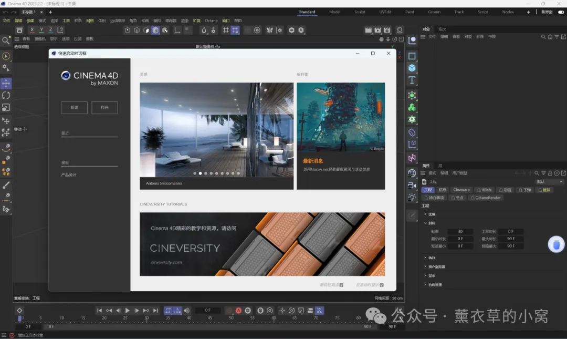Image resolution: width=567 pixels, height=339 pixels.
Task: Click the Render View clapperboard icon
Action: (368, 30)
